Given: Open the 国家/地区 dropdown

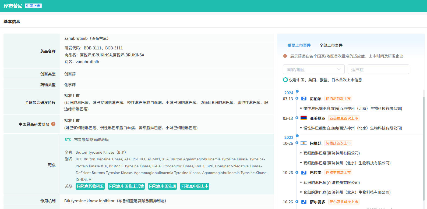Looking at the screenshot, I should (309, 69).
